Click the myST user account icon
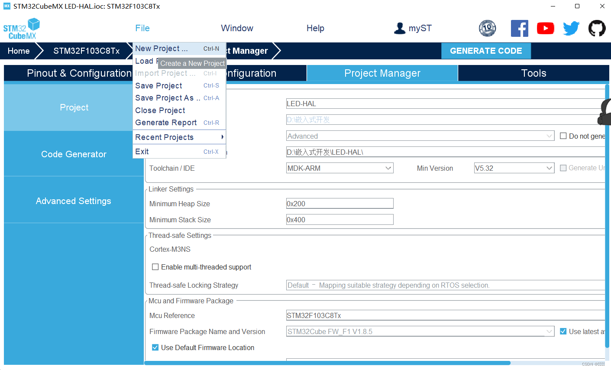Screen dimensions: 611x370 click(400, 28)
